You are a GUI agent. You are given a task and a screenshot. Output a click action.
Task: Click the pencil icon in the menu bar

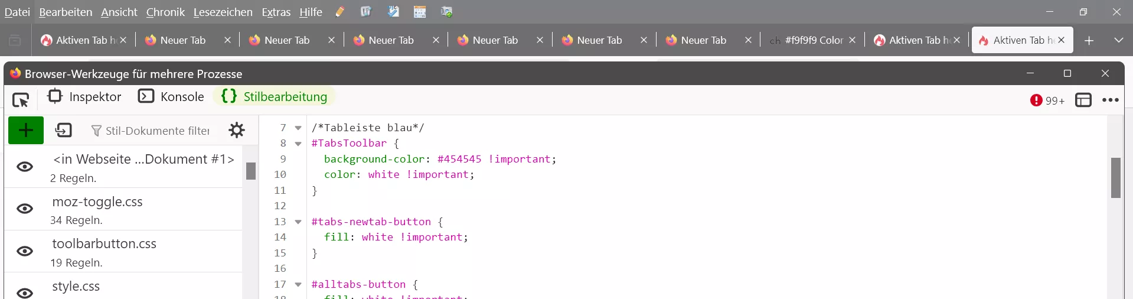click(340, 12)
